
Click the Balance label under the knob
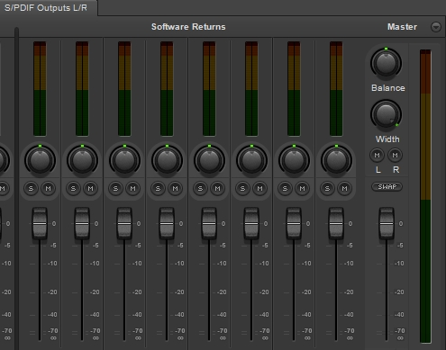tap(388, 88)
